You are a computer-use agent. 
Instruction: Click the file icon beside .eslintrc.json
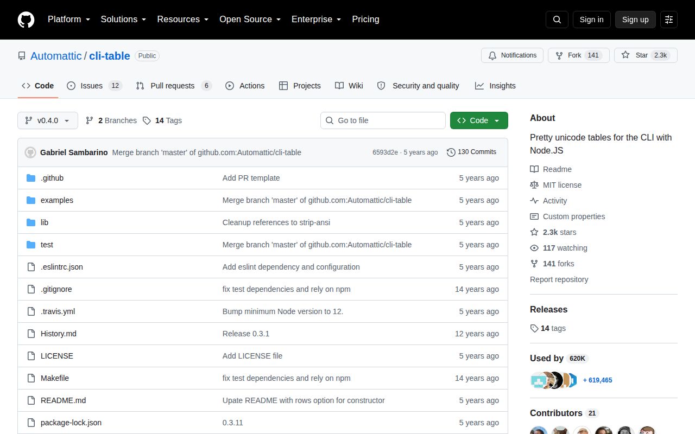(31, 267)
